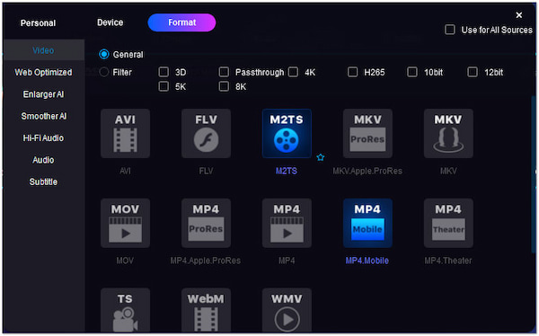Open the Subtitle category
This screenshot has width=539, height=336.
coord(43,181)
